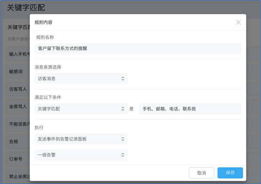
Task: Open the 一级告警 level dropdown
Action: click(81, 155)
